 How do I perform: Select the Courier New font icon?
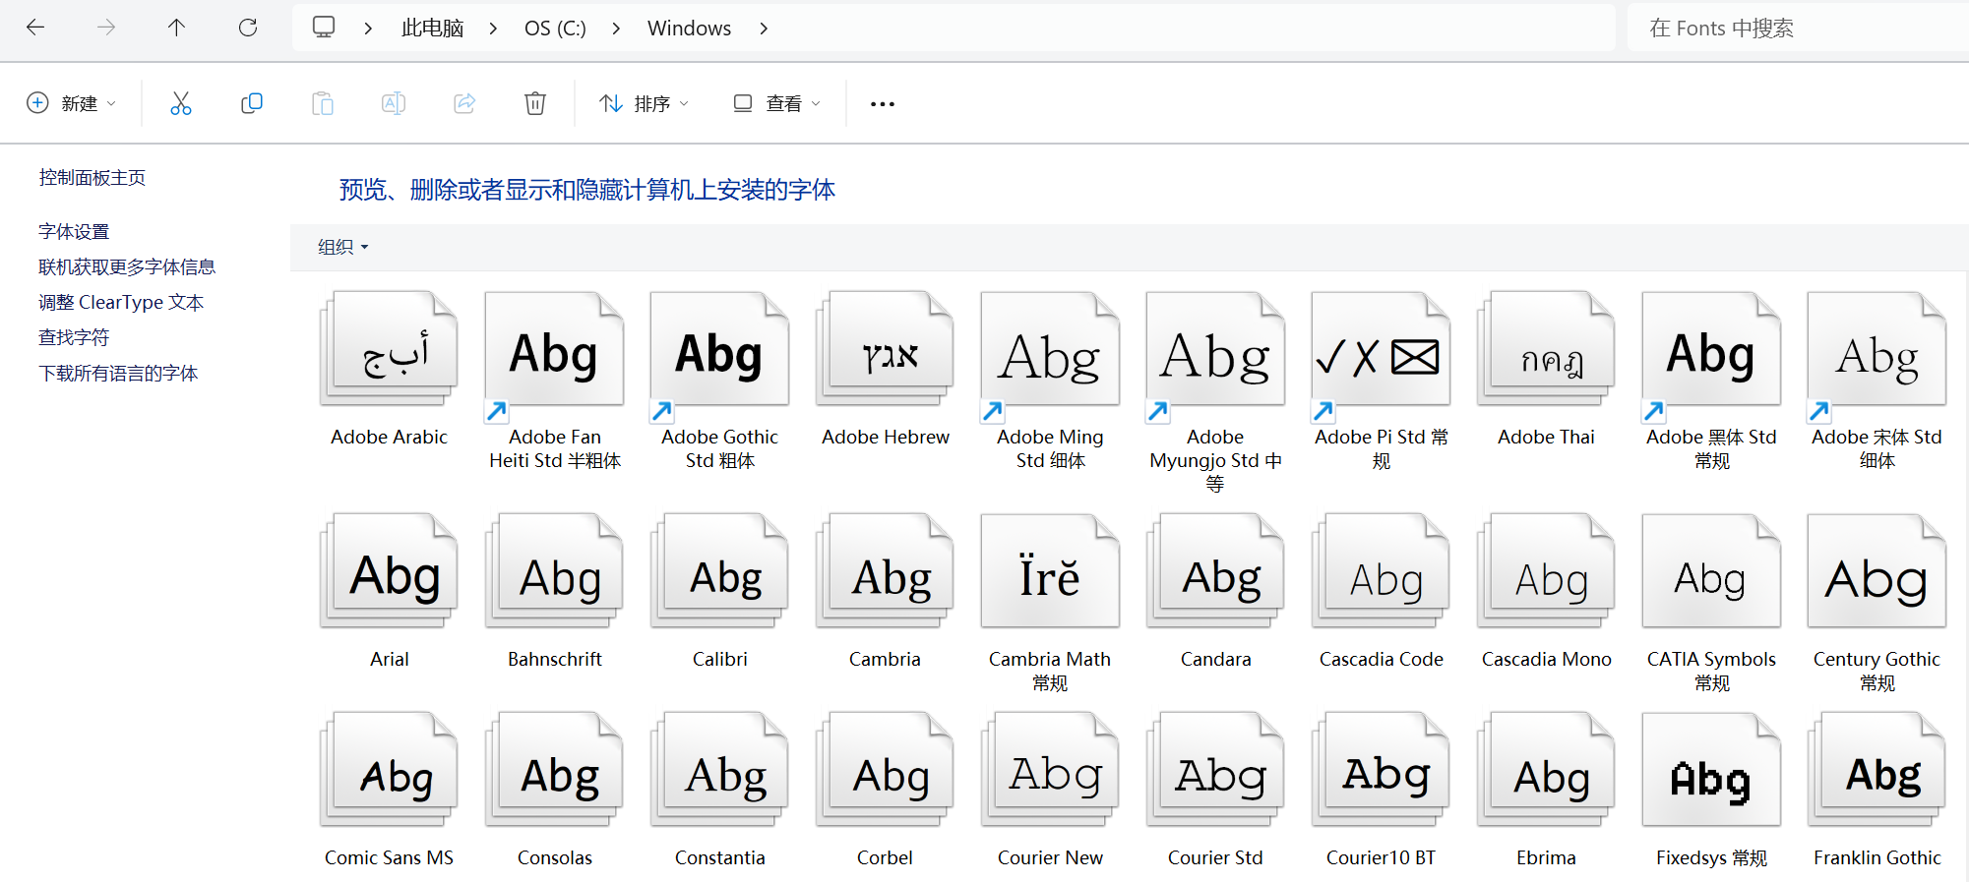tap(1051, 770)
